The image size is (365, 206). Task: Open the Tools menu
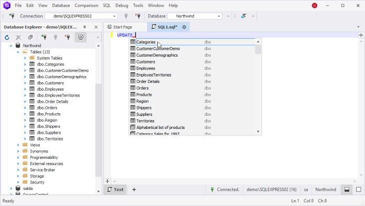click(138, 5)
